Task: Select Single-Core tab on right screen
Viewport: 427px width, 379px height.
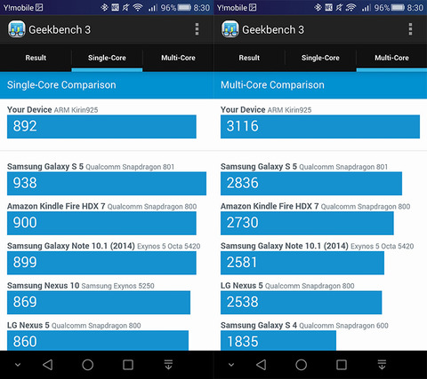Action: pyautogui.click(x=320, y=58)
